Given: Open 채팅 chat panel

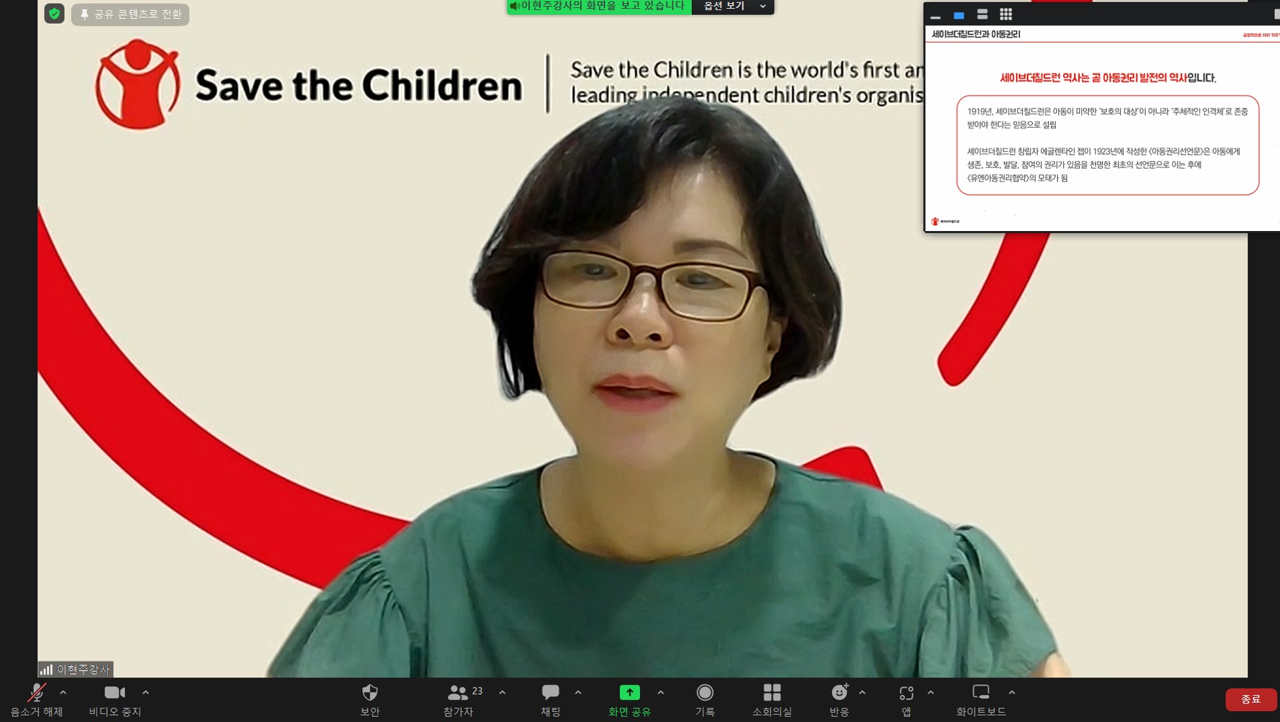Looking at the screenshot, I should [550, 700].
